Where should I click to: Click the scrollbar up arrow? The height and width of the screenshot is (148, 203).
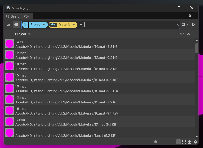pos(197,40)
